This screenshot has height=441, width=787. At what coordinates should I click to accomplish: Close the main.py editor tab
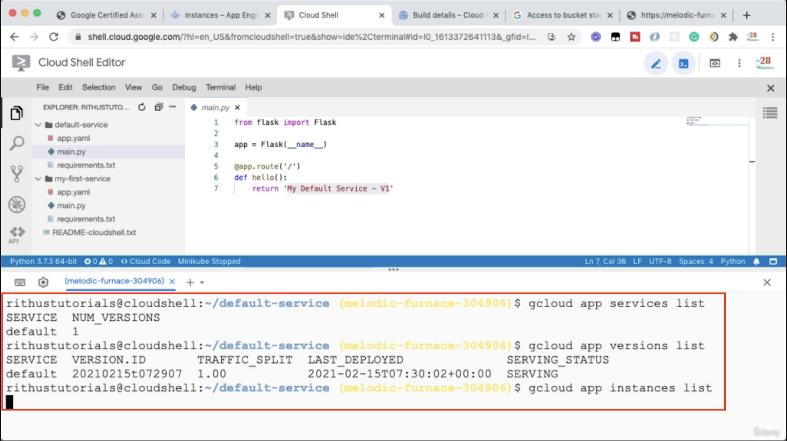237,107
